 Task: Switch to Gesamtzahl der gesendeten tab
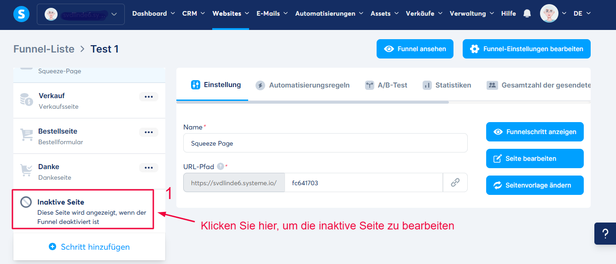point(538,85)
